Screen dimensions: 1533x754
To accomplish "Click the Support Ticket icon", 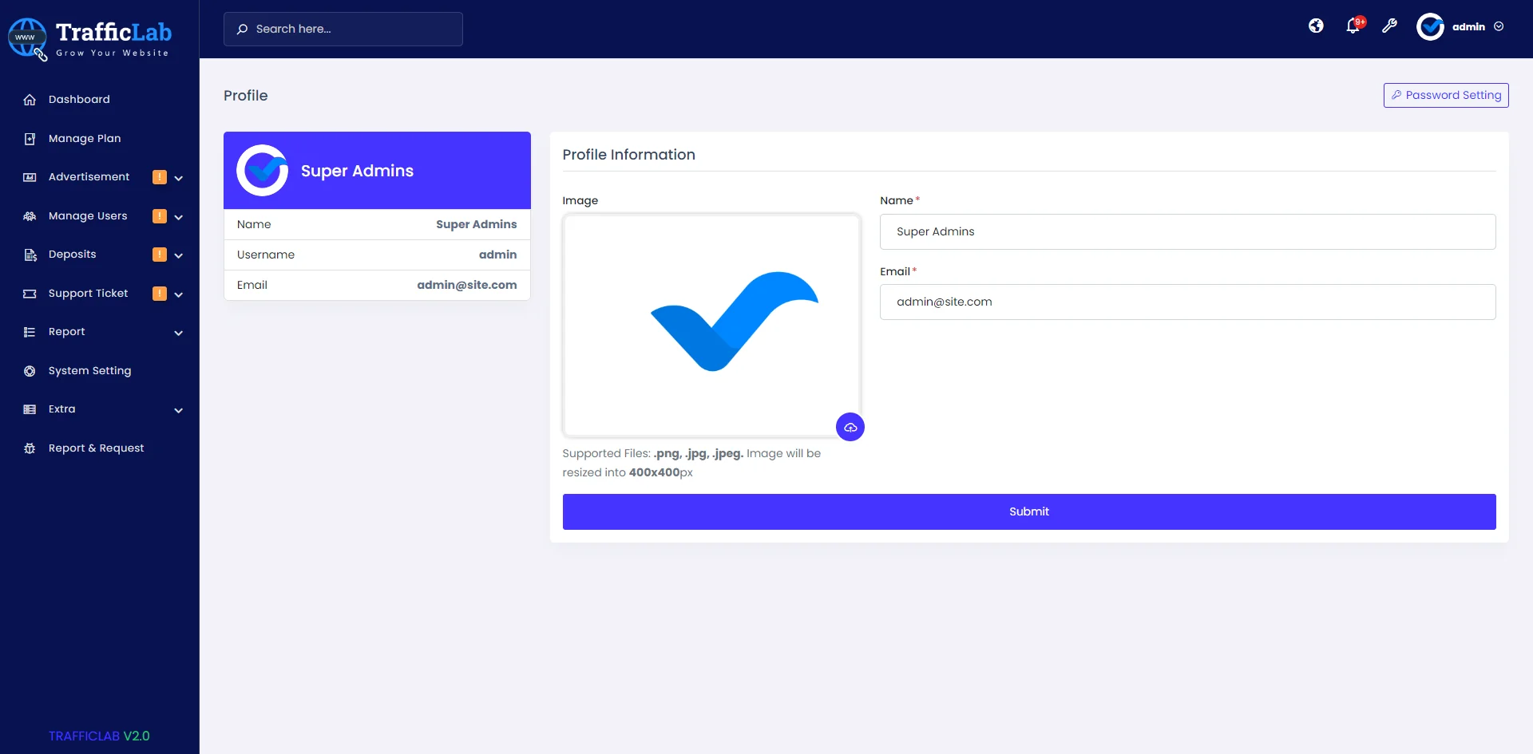I will (30, 294).
